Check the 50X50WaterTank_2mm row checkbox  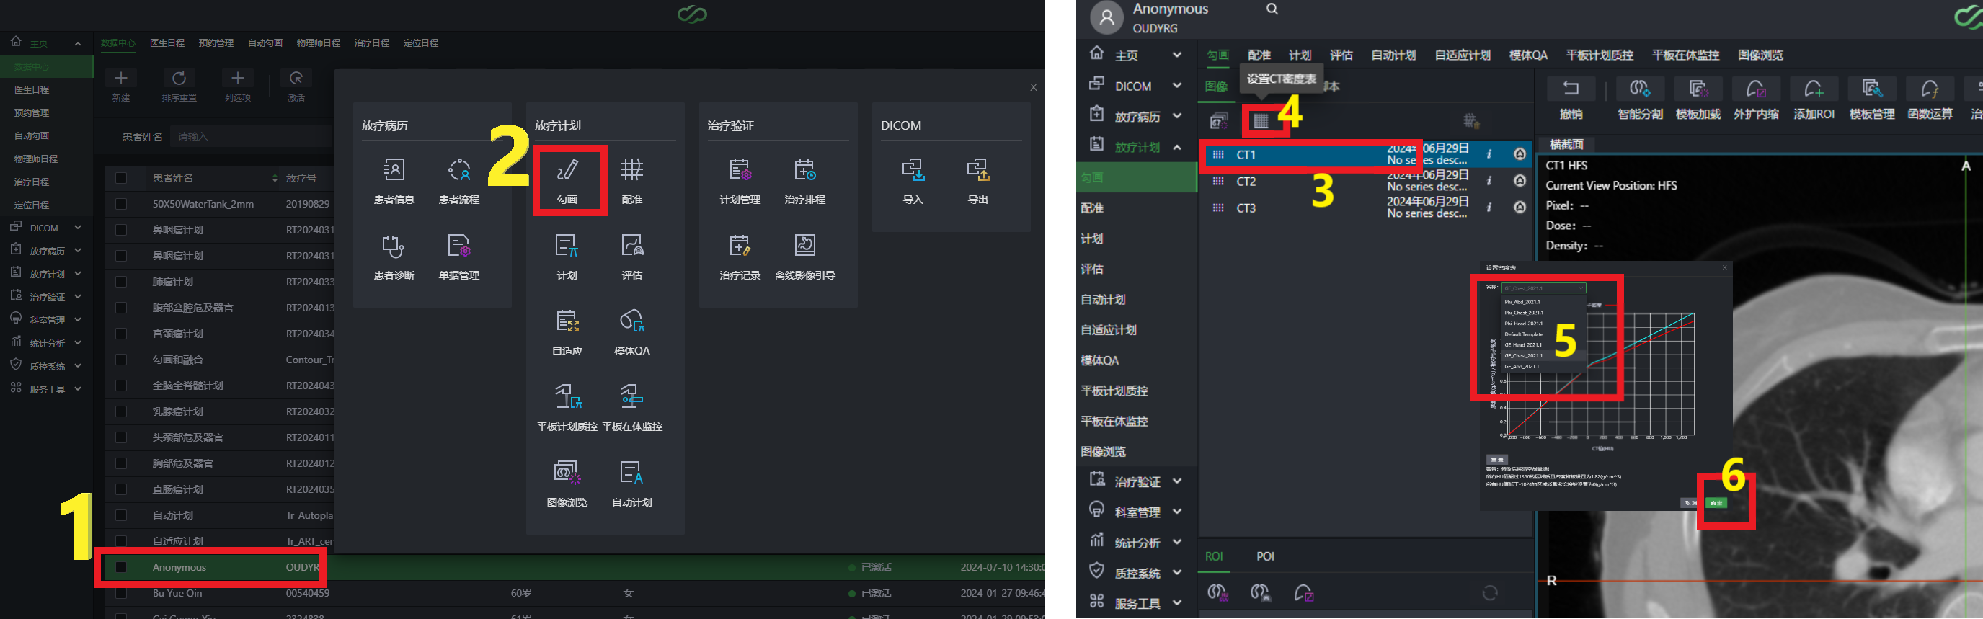(x=121, y=204)
